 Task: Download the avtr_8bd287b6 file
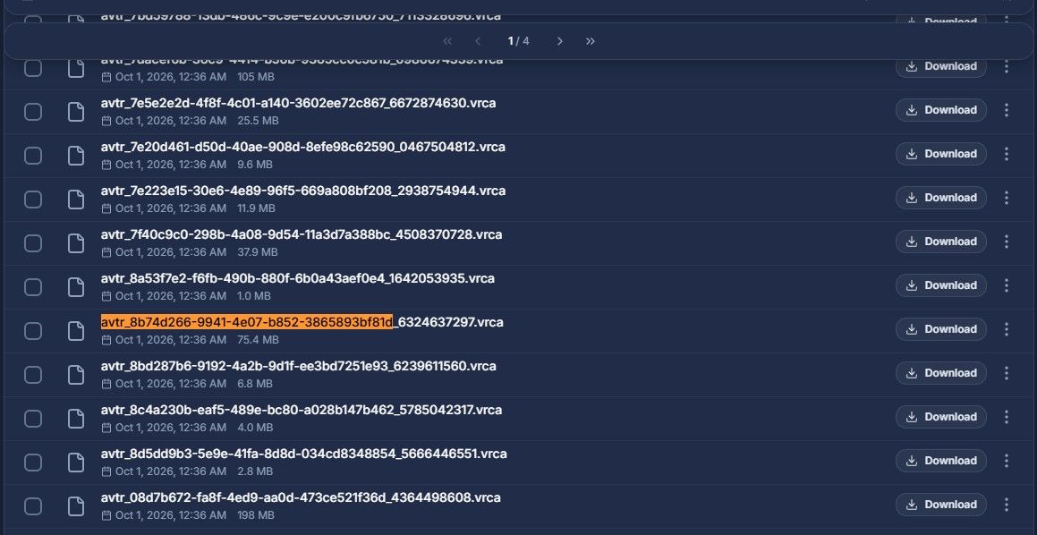[x=941, y=373]
